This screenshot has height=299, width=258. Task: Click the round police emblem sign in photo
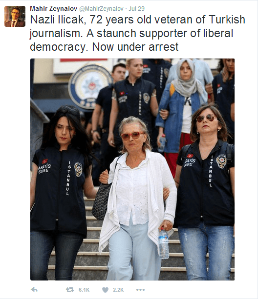[89, 86]
